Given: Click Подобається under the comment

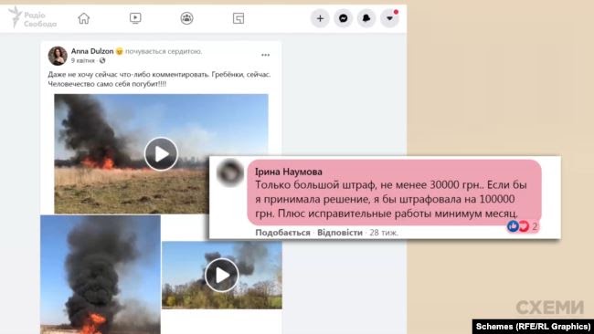Looking at the screenshot, I should (x=282, y=233).
